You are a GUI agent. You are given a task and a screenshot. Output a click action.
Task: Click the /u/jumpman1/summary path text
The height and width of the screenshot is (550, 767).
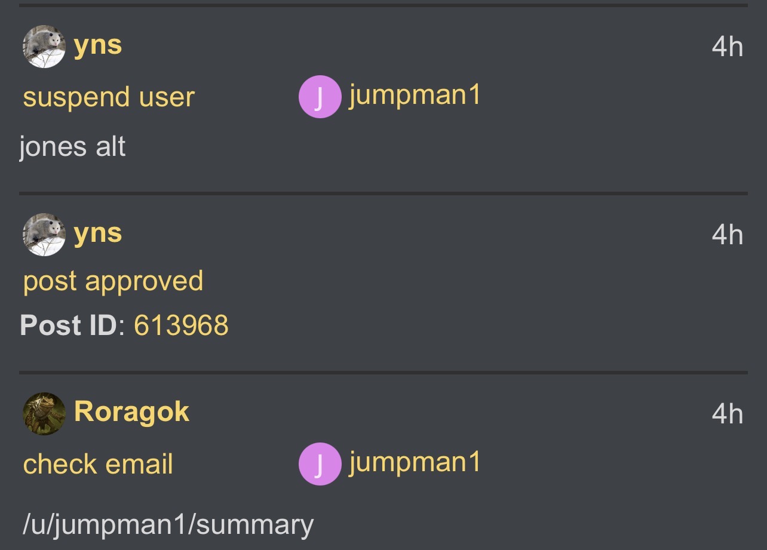(x=168, y=524)
